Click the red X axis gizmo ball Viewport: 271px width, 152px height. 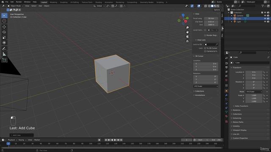[185, 21]
